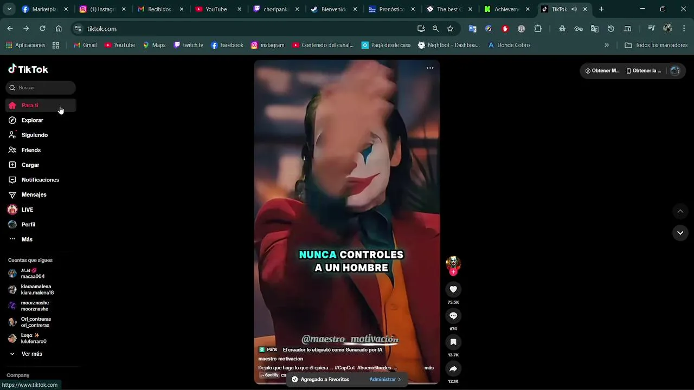
Task: Open the Pagá desde casa bookmark
Action: point(386,45)
